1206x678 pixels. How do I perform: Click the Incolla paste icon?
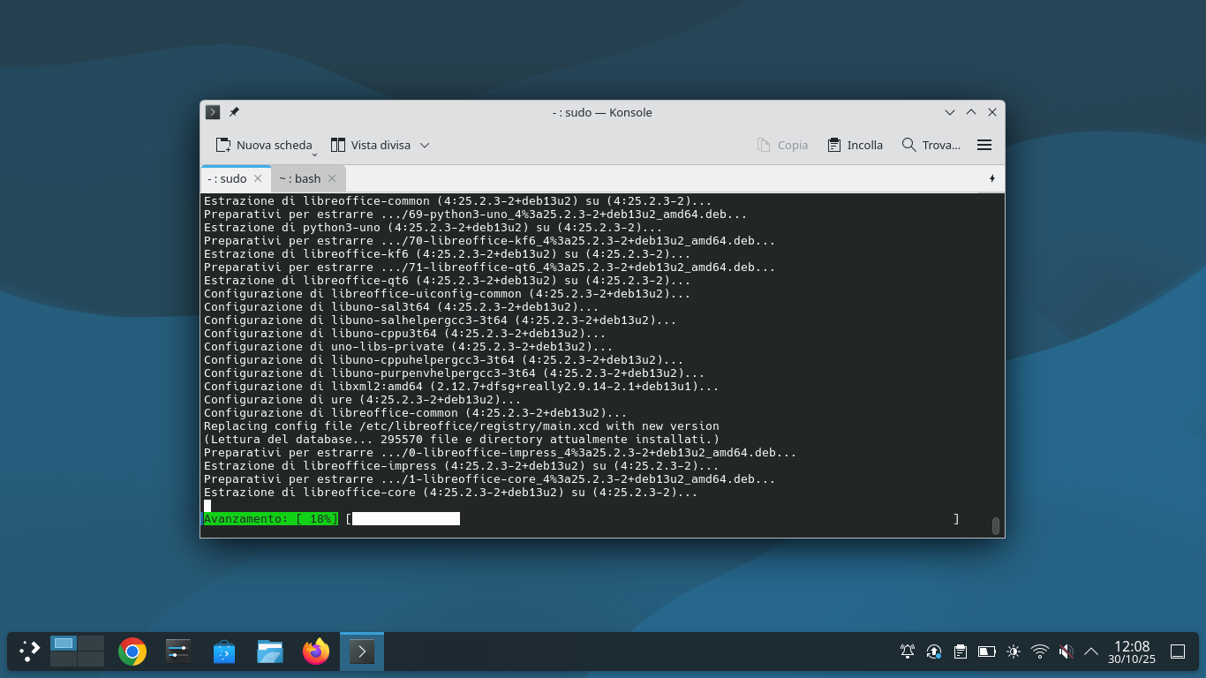click(833, 145)
